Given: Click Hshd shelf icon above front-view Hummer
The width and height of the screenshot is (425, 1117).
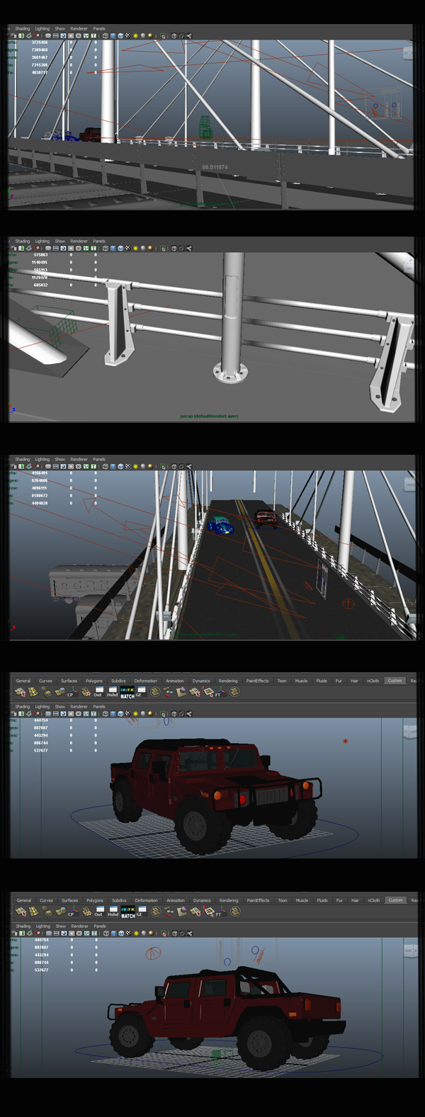Looking at the screenshot, I should click(x=112, y=691).
